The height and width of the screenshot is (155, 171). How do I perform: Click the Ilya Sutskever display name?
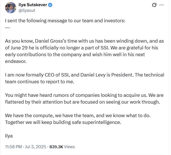[33, 5]
